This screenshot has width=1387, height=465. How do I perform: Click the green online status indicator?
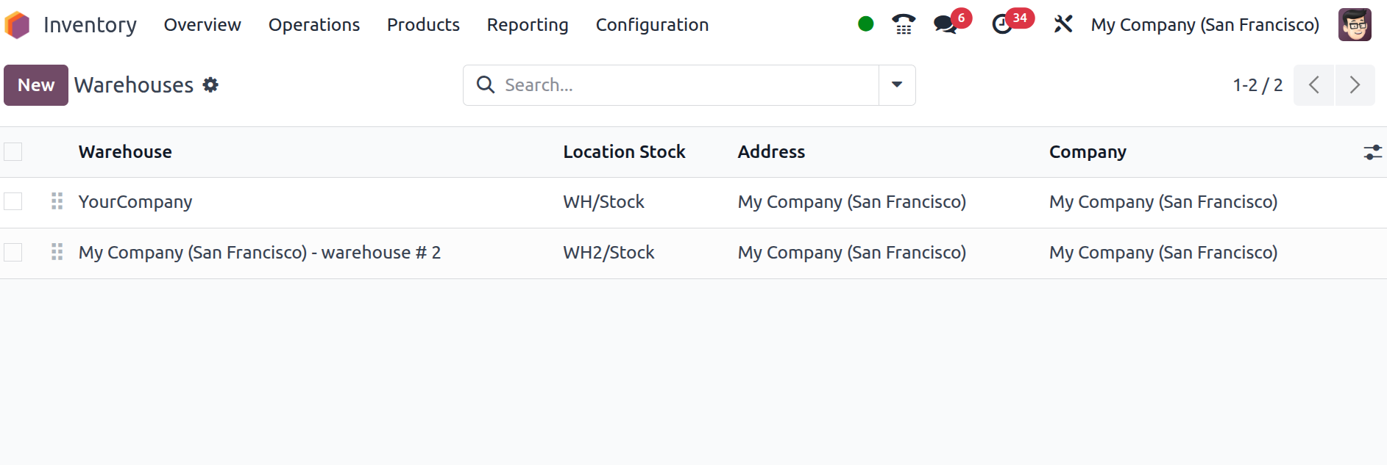pyautogui.click(x=865, y=24)
